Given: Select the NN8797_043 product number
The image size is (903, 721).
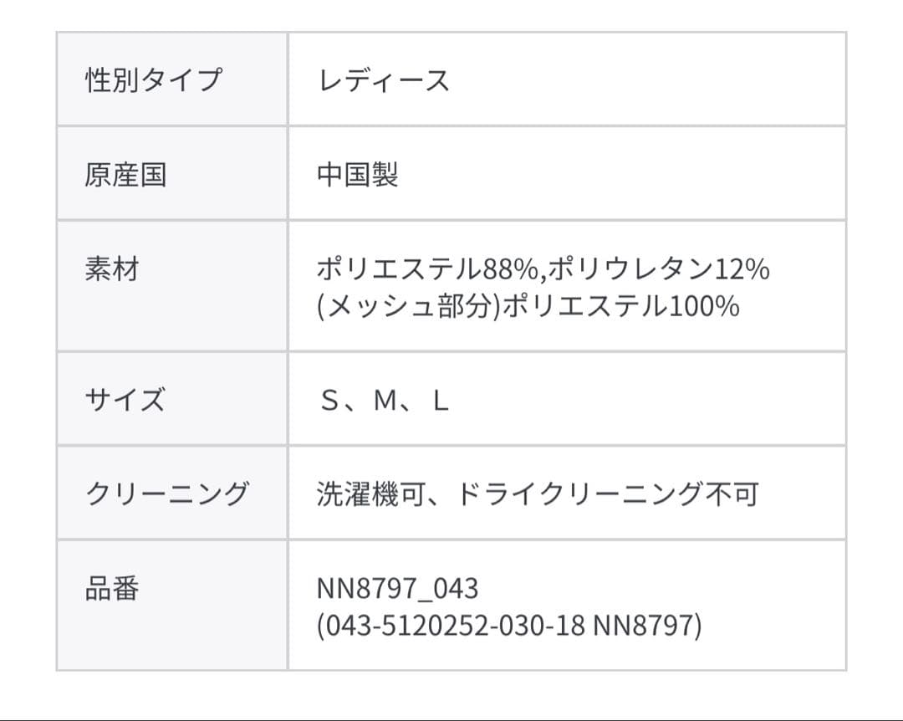Looking at the screenshot, I should coord(397,589).
